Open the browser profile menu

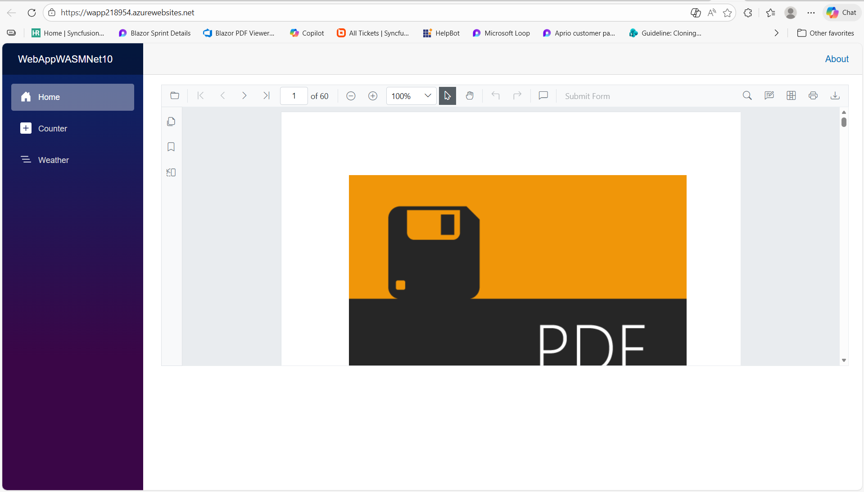[791, 13]
